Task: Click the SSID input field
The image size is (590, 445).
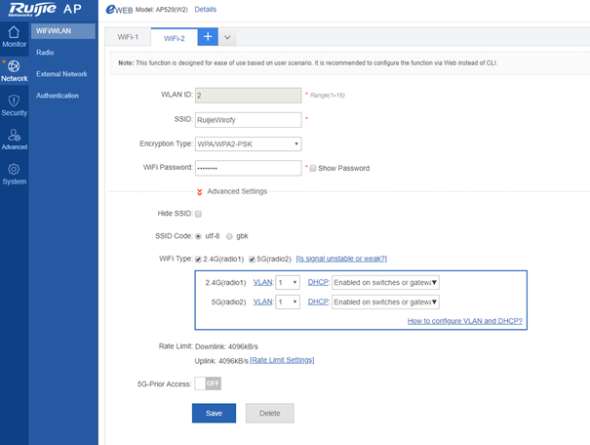Action: 248,120
